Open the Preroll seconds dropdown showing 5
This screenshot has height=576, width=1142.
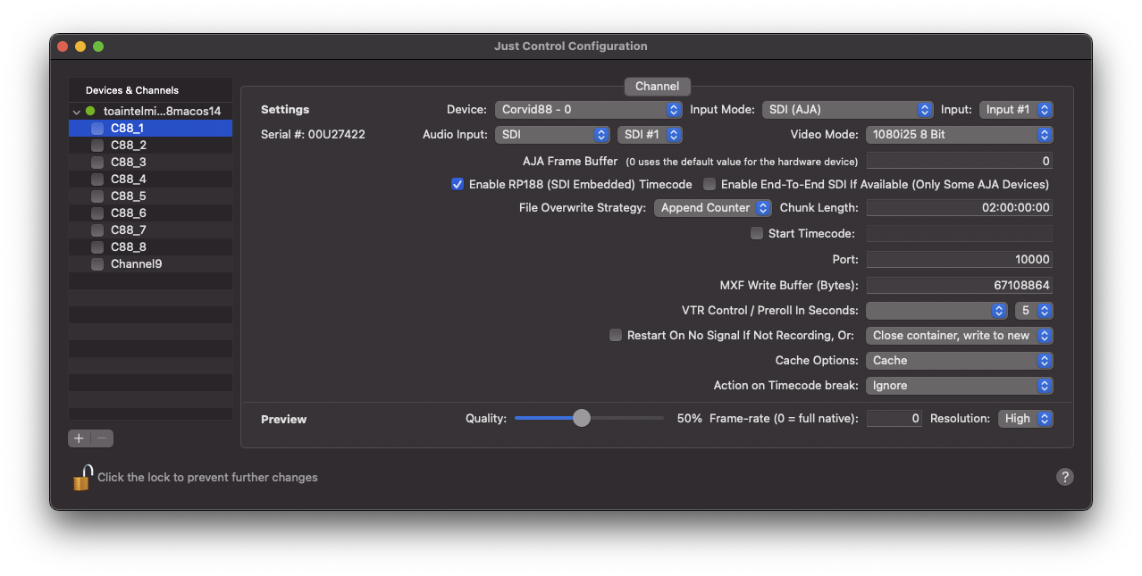[x=1034, y=311]
